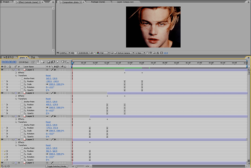This screenshot has height=168, width=251.
Task: Hide Layer 2 using eye icon
Action: point(2,139)
